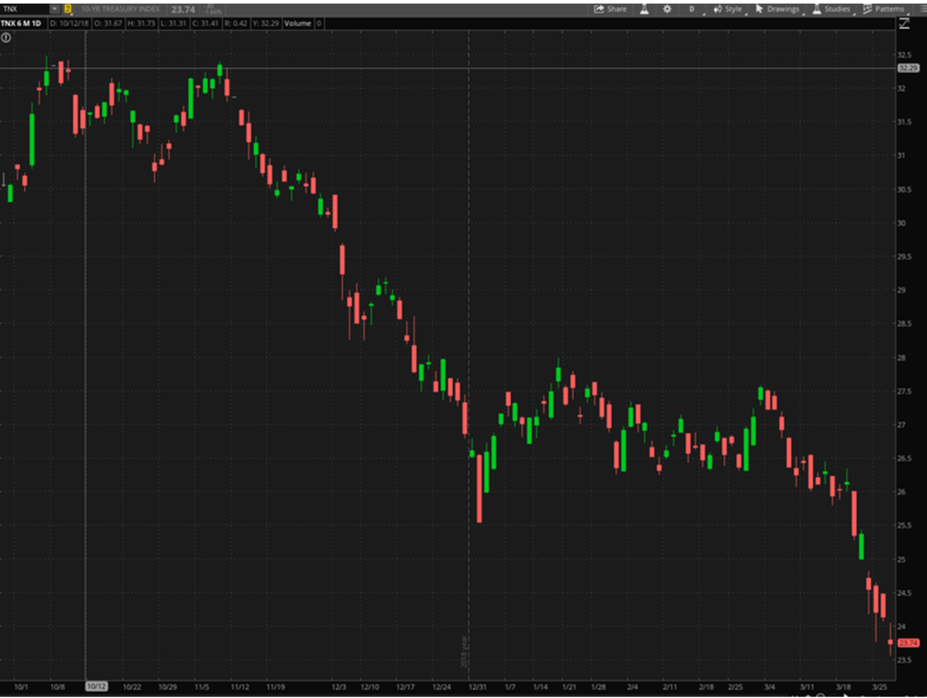Click the highlighted 10/12 date marker
The width and height of the screenshot is (927, 698).
[96, 686]
